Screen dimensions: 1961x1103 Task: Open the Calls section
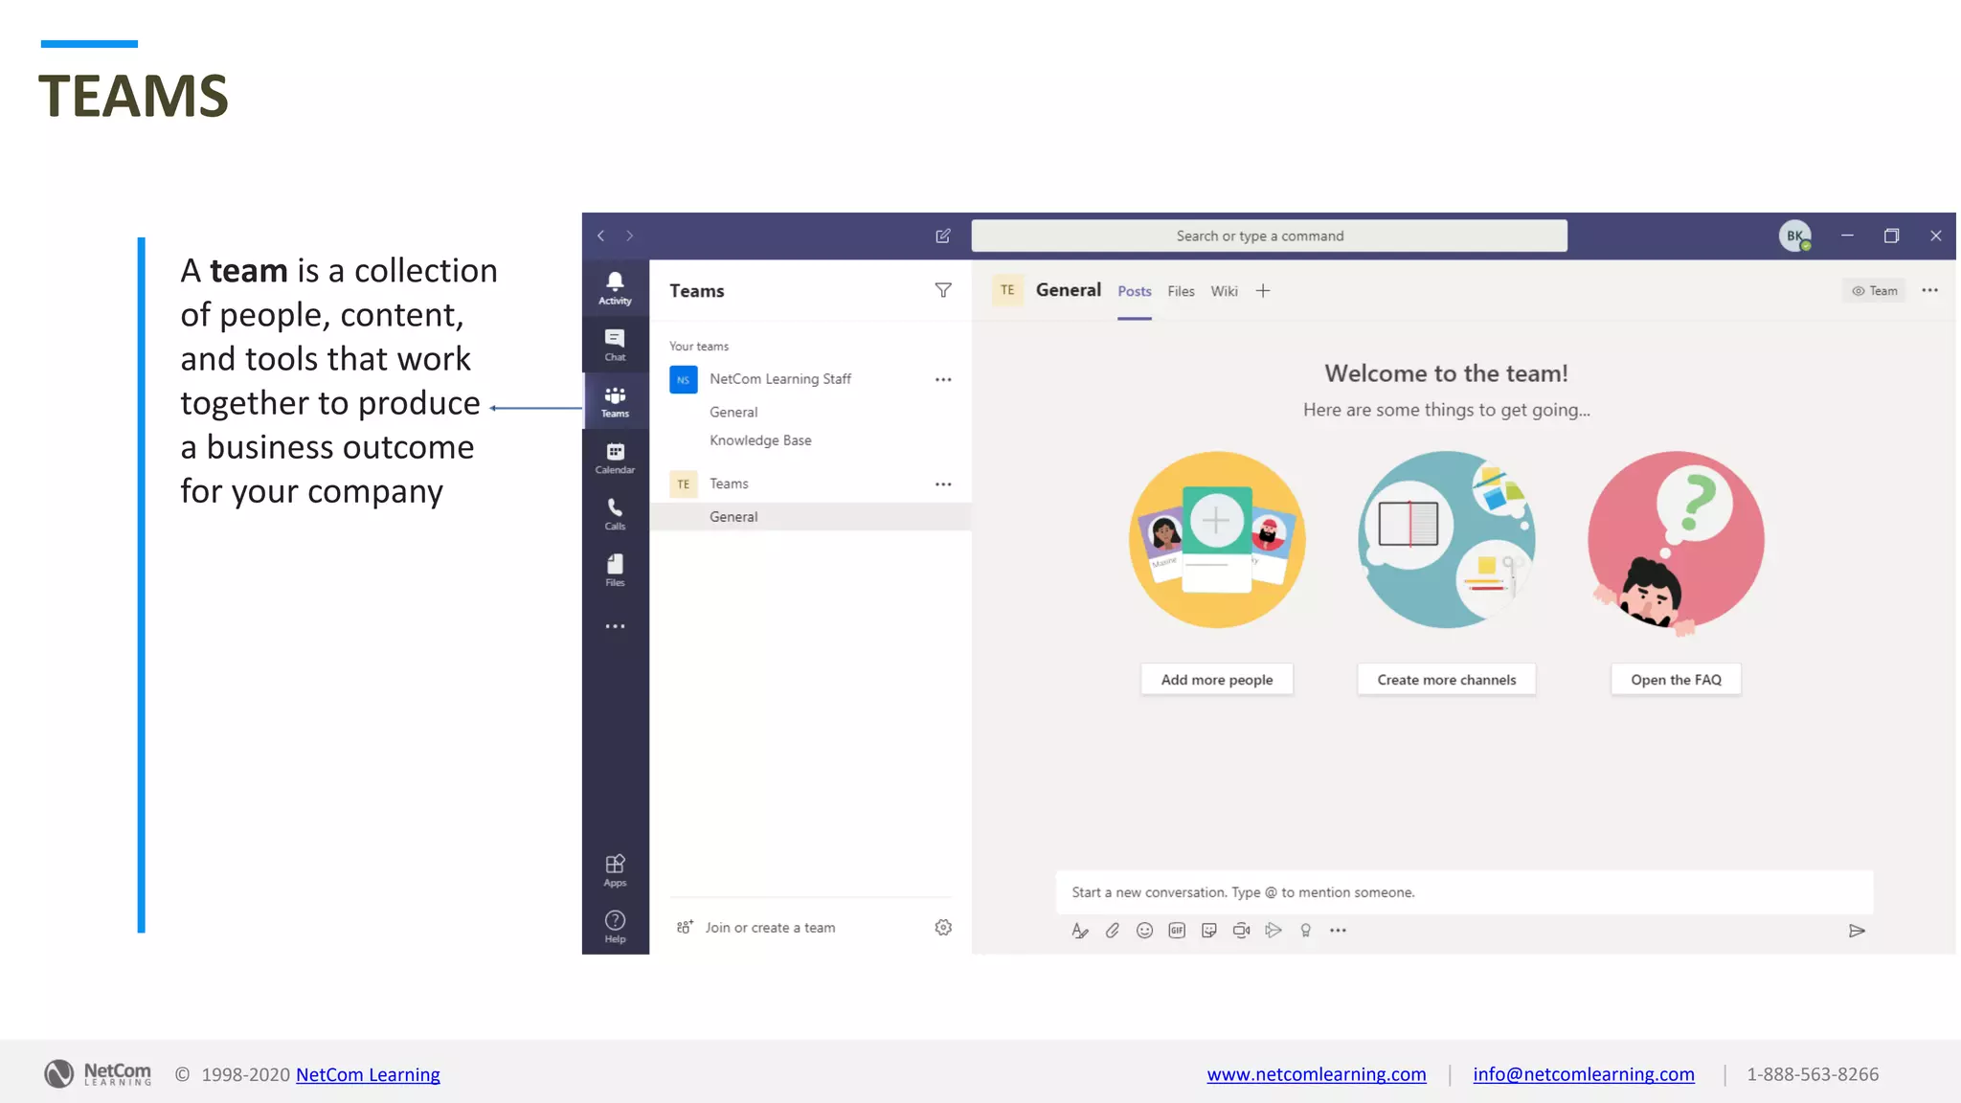point(615,514)
